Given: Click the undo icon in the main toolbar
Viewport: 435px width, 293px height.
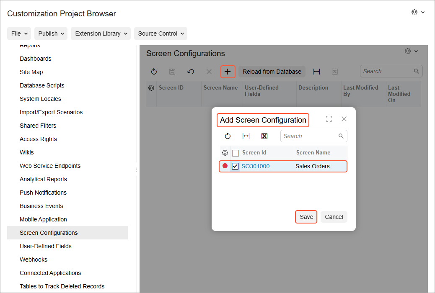Looking at the screenshot, I should pyautogui.click(x=191, y=72).
